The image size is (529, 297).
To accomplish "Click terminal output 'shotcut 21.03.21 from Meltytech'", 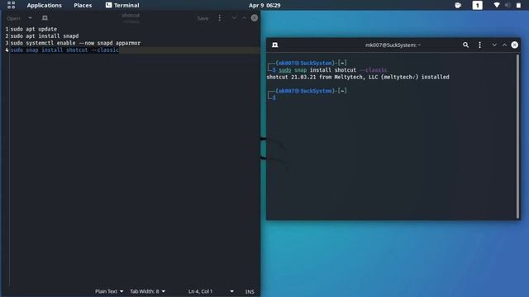I will [358, 77].
